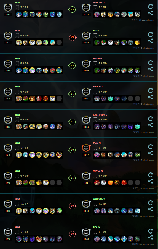
Task: Share the battle against VOI146
Action: click(151, 153)
